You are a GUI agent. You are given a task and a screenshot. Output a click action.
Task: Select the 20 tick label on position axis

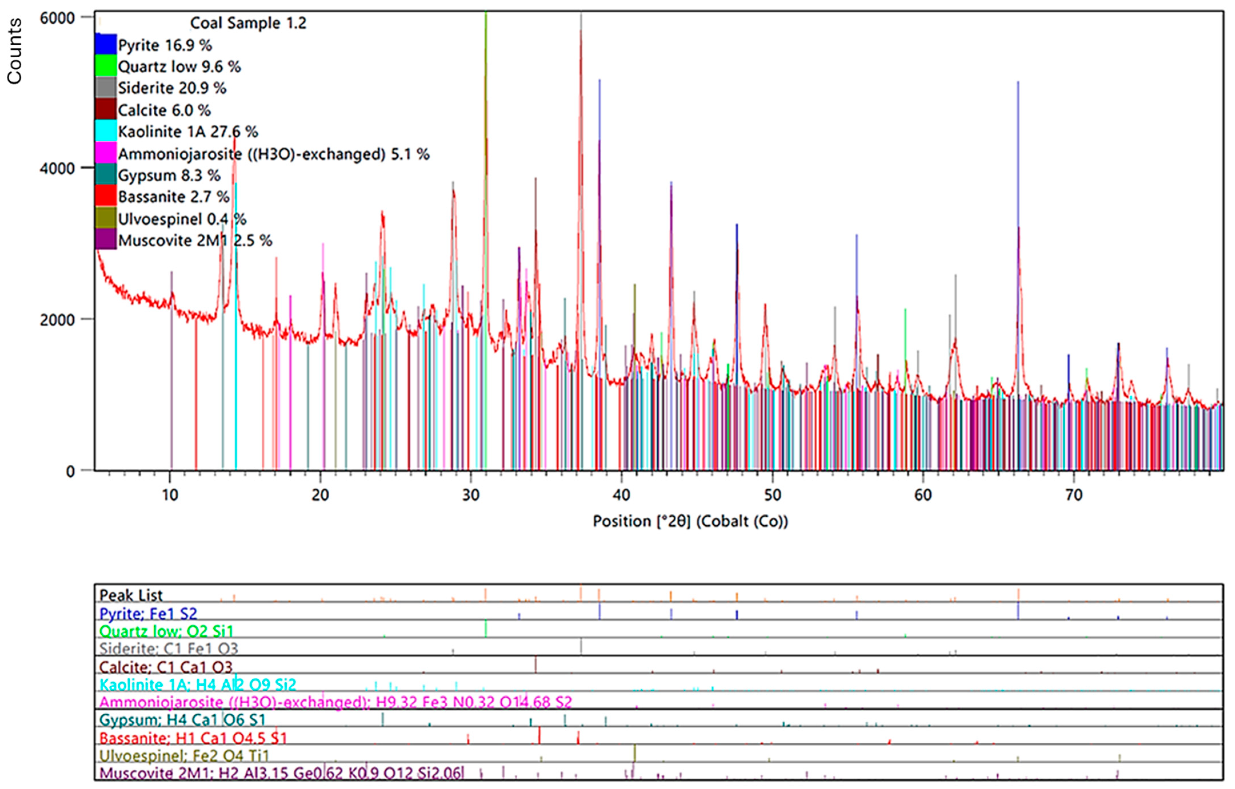tap(321, 496)
